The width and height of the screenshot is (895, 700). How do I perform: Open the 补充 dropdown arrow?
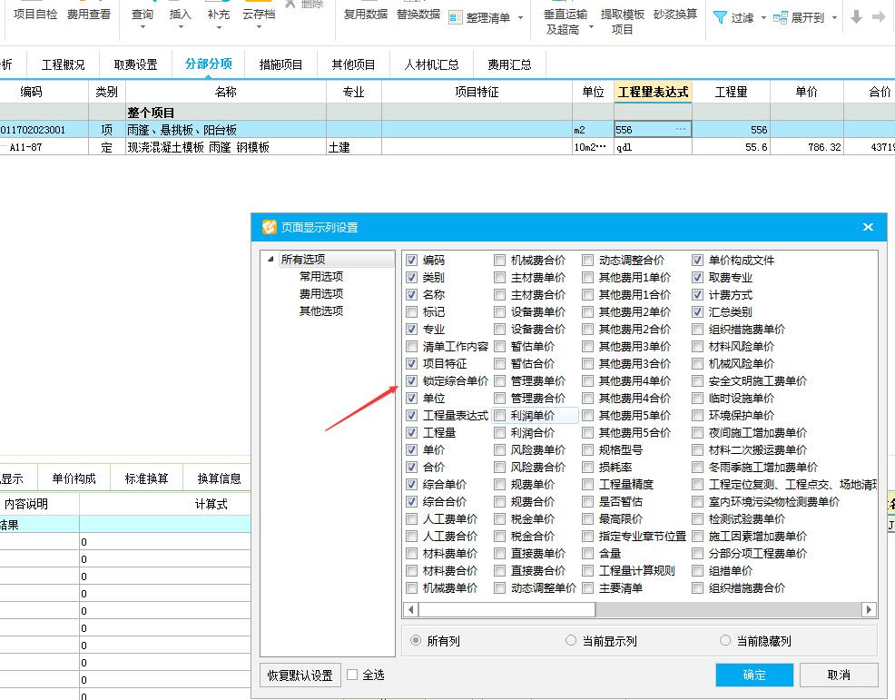pos(219,27)
